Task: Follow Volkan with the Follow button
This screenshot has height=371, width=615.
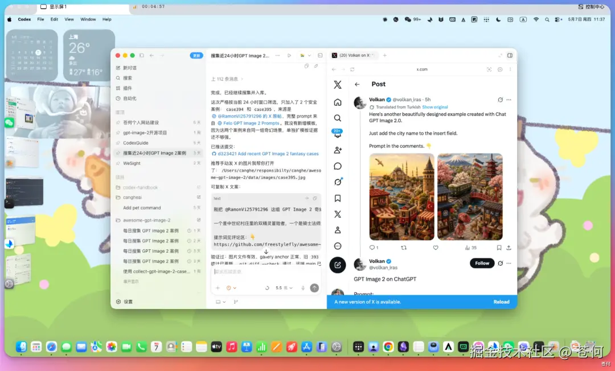Action: [482, 263]
